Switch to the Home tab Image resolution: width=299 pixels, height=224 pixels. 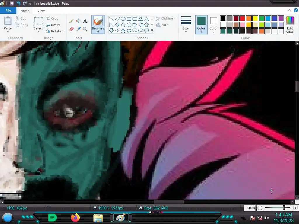pyautogui.click(x=25, y=11)
